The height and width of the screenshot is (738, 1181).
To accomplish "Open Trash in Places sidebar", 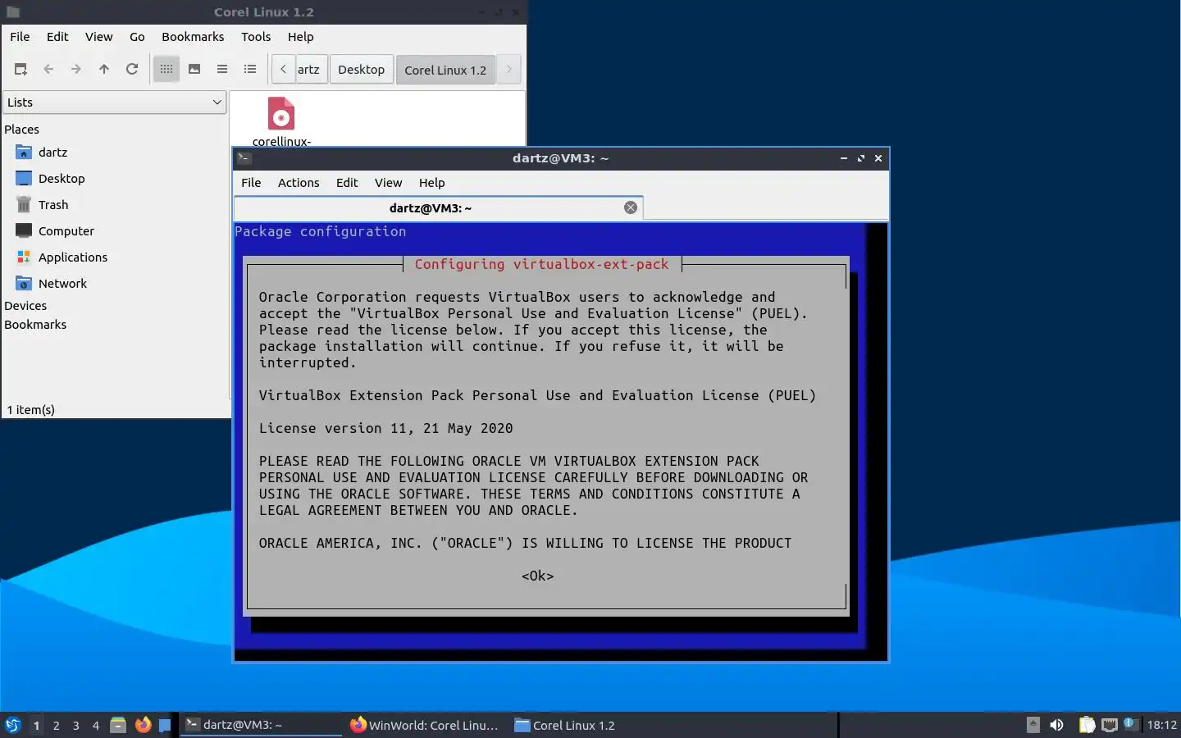I will tap(53, 205).
